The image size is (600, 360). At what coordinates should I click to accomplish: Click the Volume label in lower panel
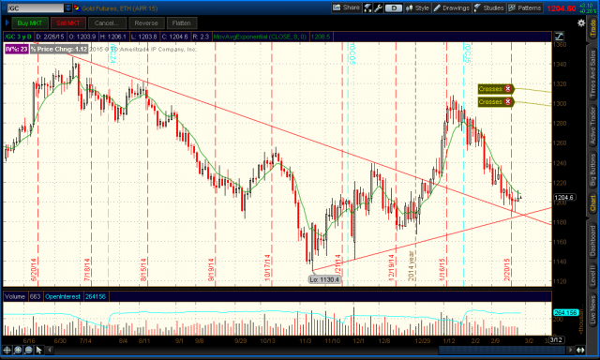(x=15, y=296)
